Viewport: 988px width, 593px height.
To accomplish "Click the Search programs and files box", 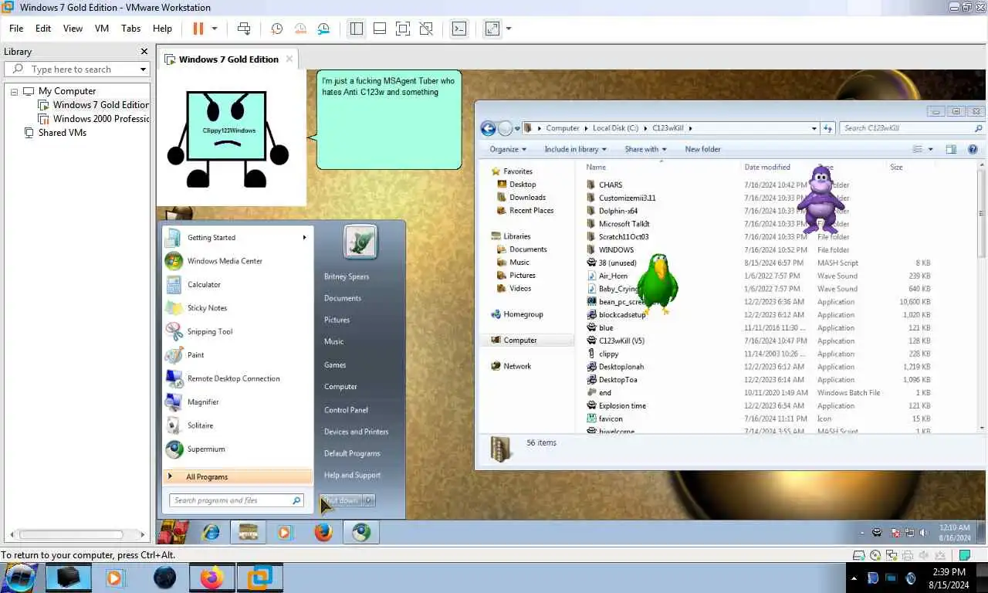I will coord(236,500).
